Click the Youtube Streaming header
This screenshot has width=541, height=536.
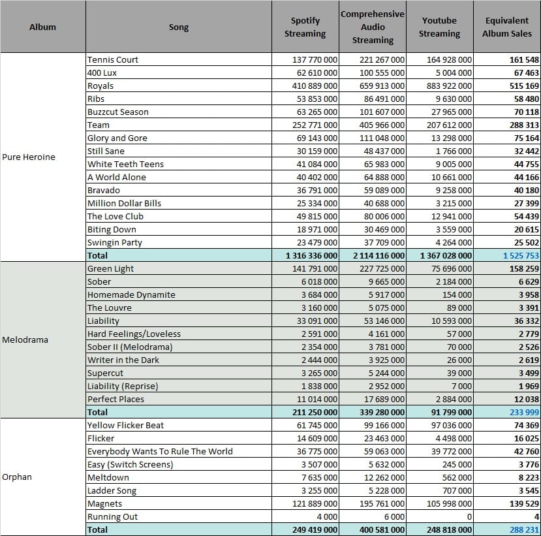tap(440, 27)
